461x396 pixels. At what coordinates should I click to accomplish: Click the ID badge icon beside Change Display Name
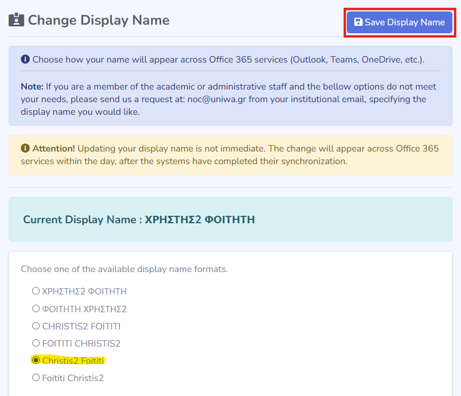(16, 20)
